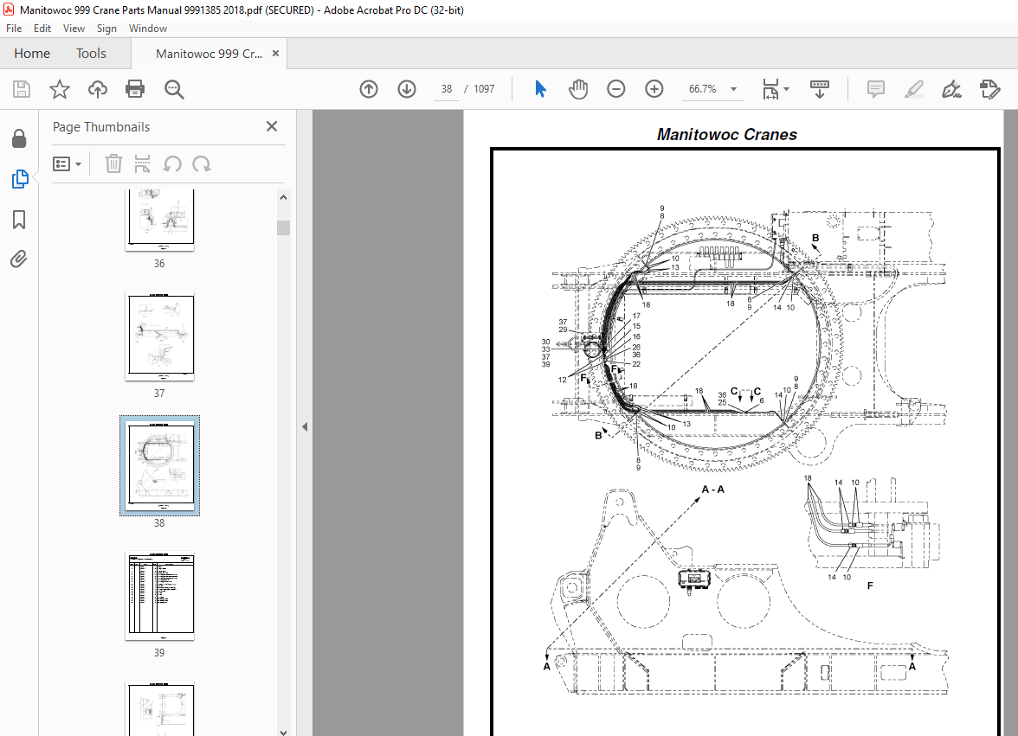
Task: Open the security lock panel
Action: tap(19, 138)
